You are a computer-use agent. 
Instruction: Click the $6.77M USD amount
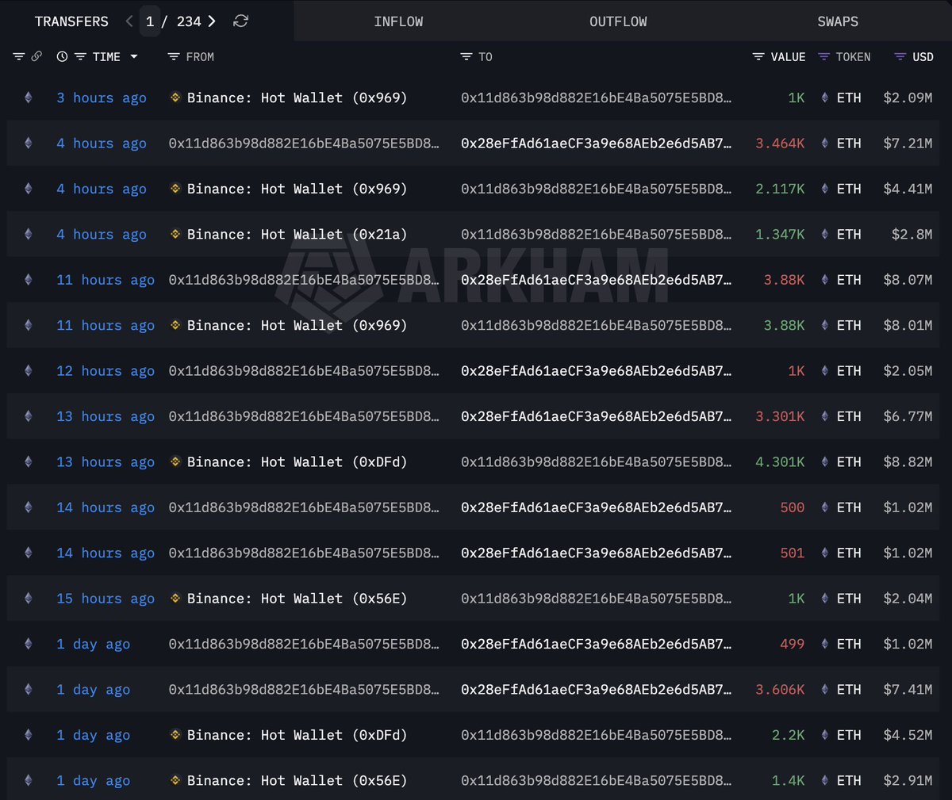pos(908,416)
